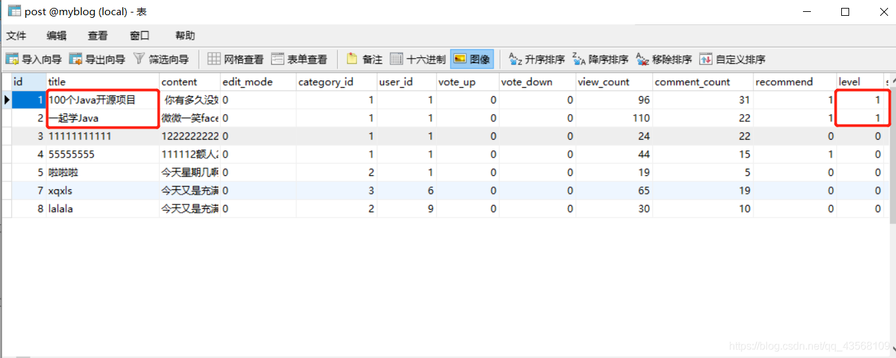
Task: Show the 十六进制 hex viewer
Action: [418, 59]
